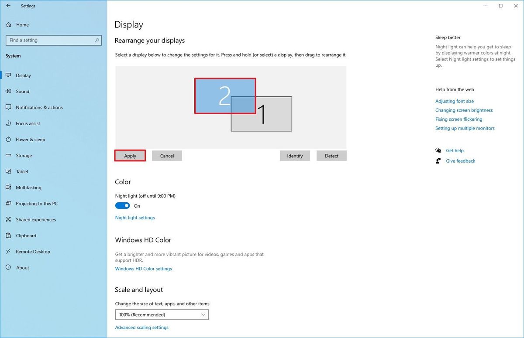Open Sound settings via the speaker icon
Screen dimensions: 524x338
pyautogui.click(x=9, y=91)
